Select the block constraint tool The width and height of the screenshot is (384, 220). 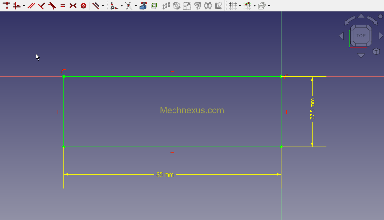click(83, 5)
